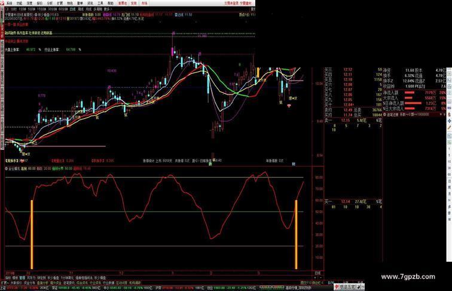Open the 机构调研 bottom tab

[x=135, y=283]
